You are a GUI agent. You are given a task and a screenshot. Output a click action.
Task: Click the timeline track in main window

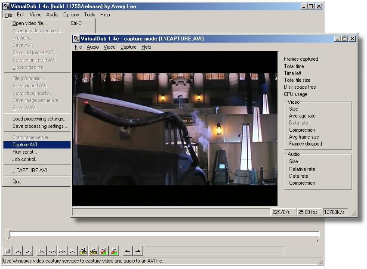164,234
